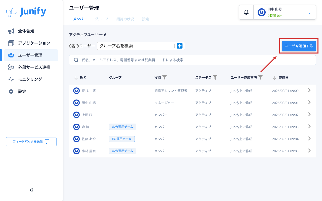Switch to the グループ tab
Image resolution: width=322 pixels, height=201 pixels.
[101, 19]
